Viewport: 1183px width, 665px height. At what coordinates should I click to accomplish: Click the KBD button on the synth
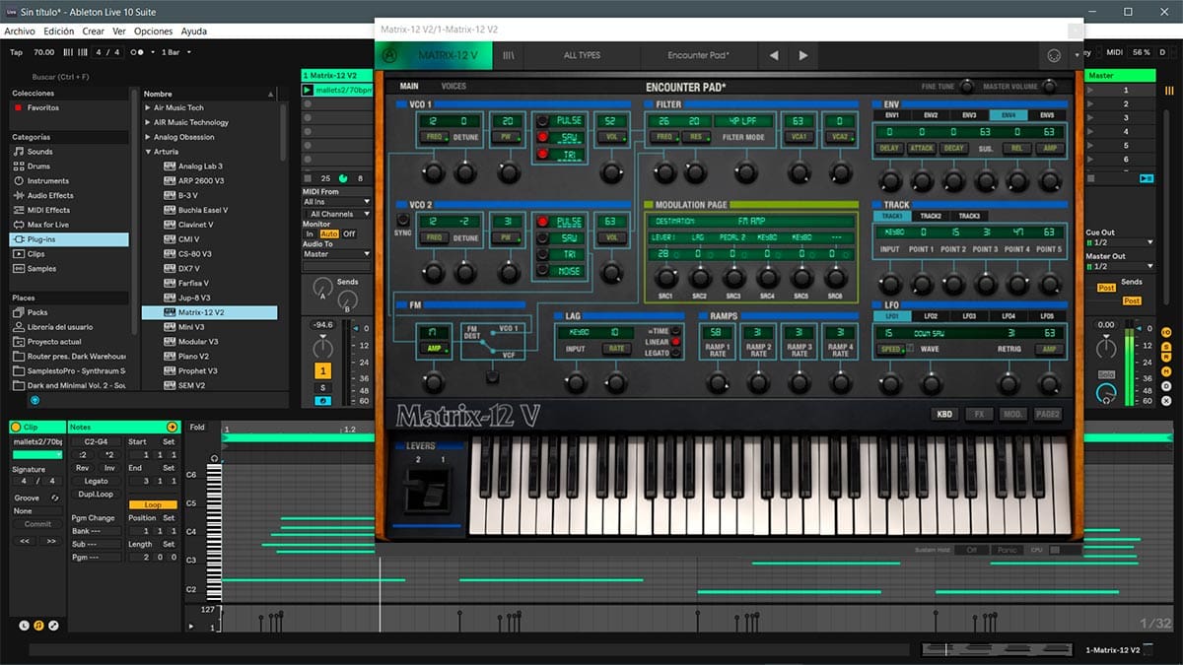942,415
